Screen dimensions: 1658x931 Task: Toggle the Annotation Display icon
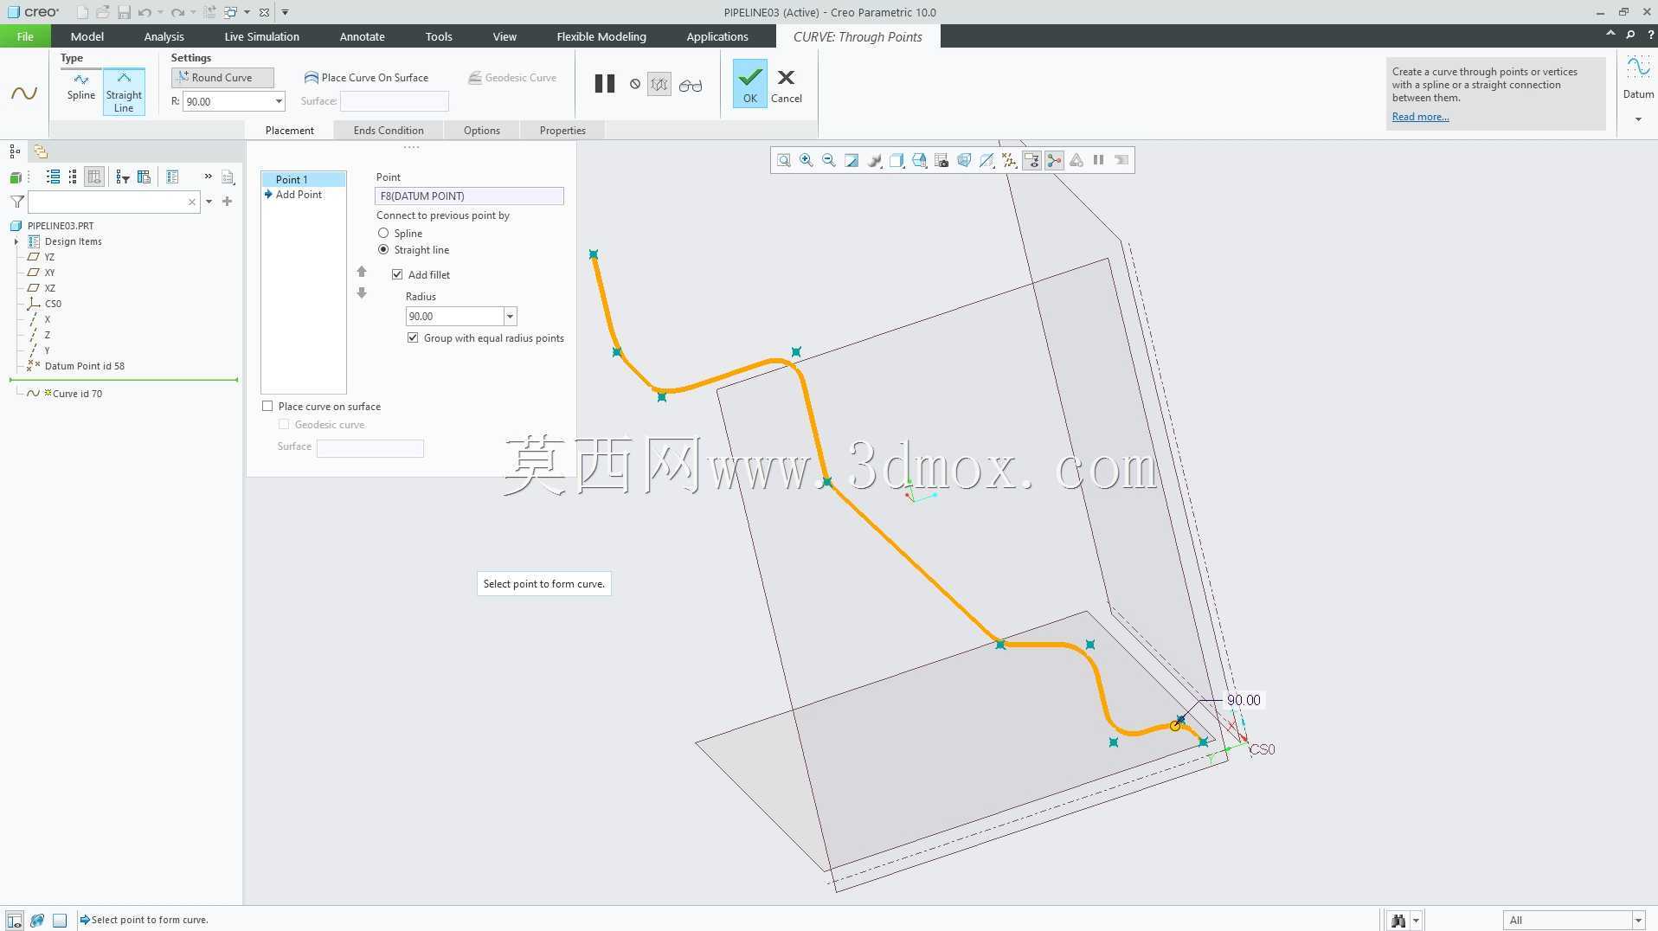(1031, 160)
